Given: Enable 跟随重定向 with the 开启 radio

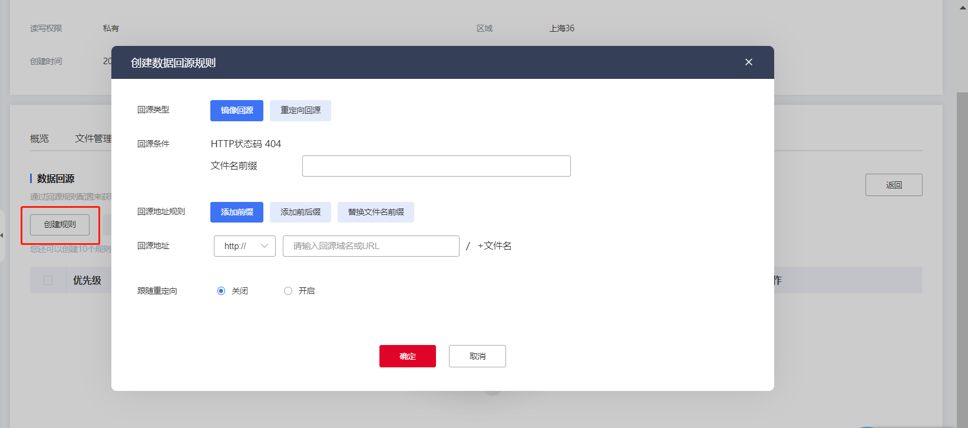Looking at the screenshot, I should [x=288, y=291].
